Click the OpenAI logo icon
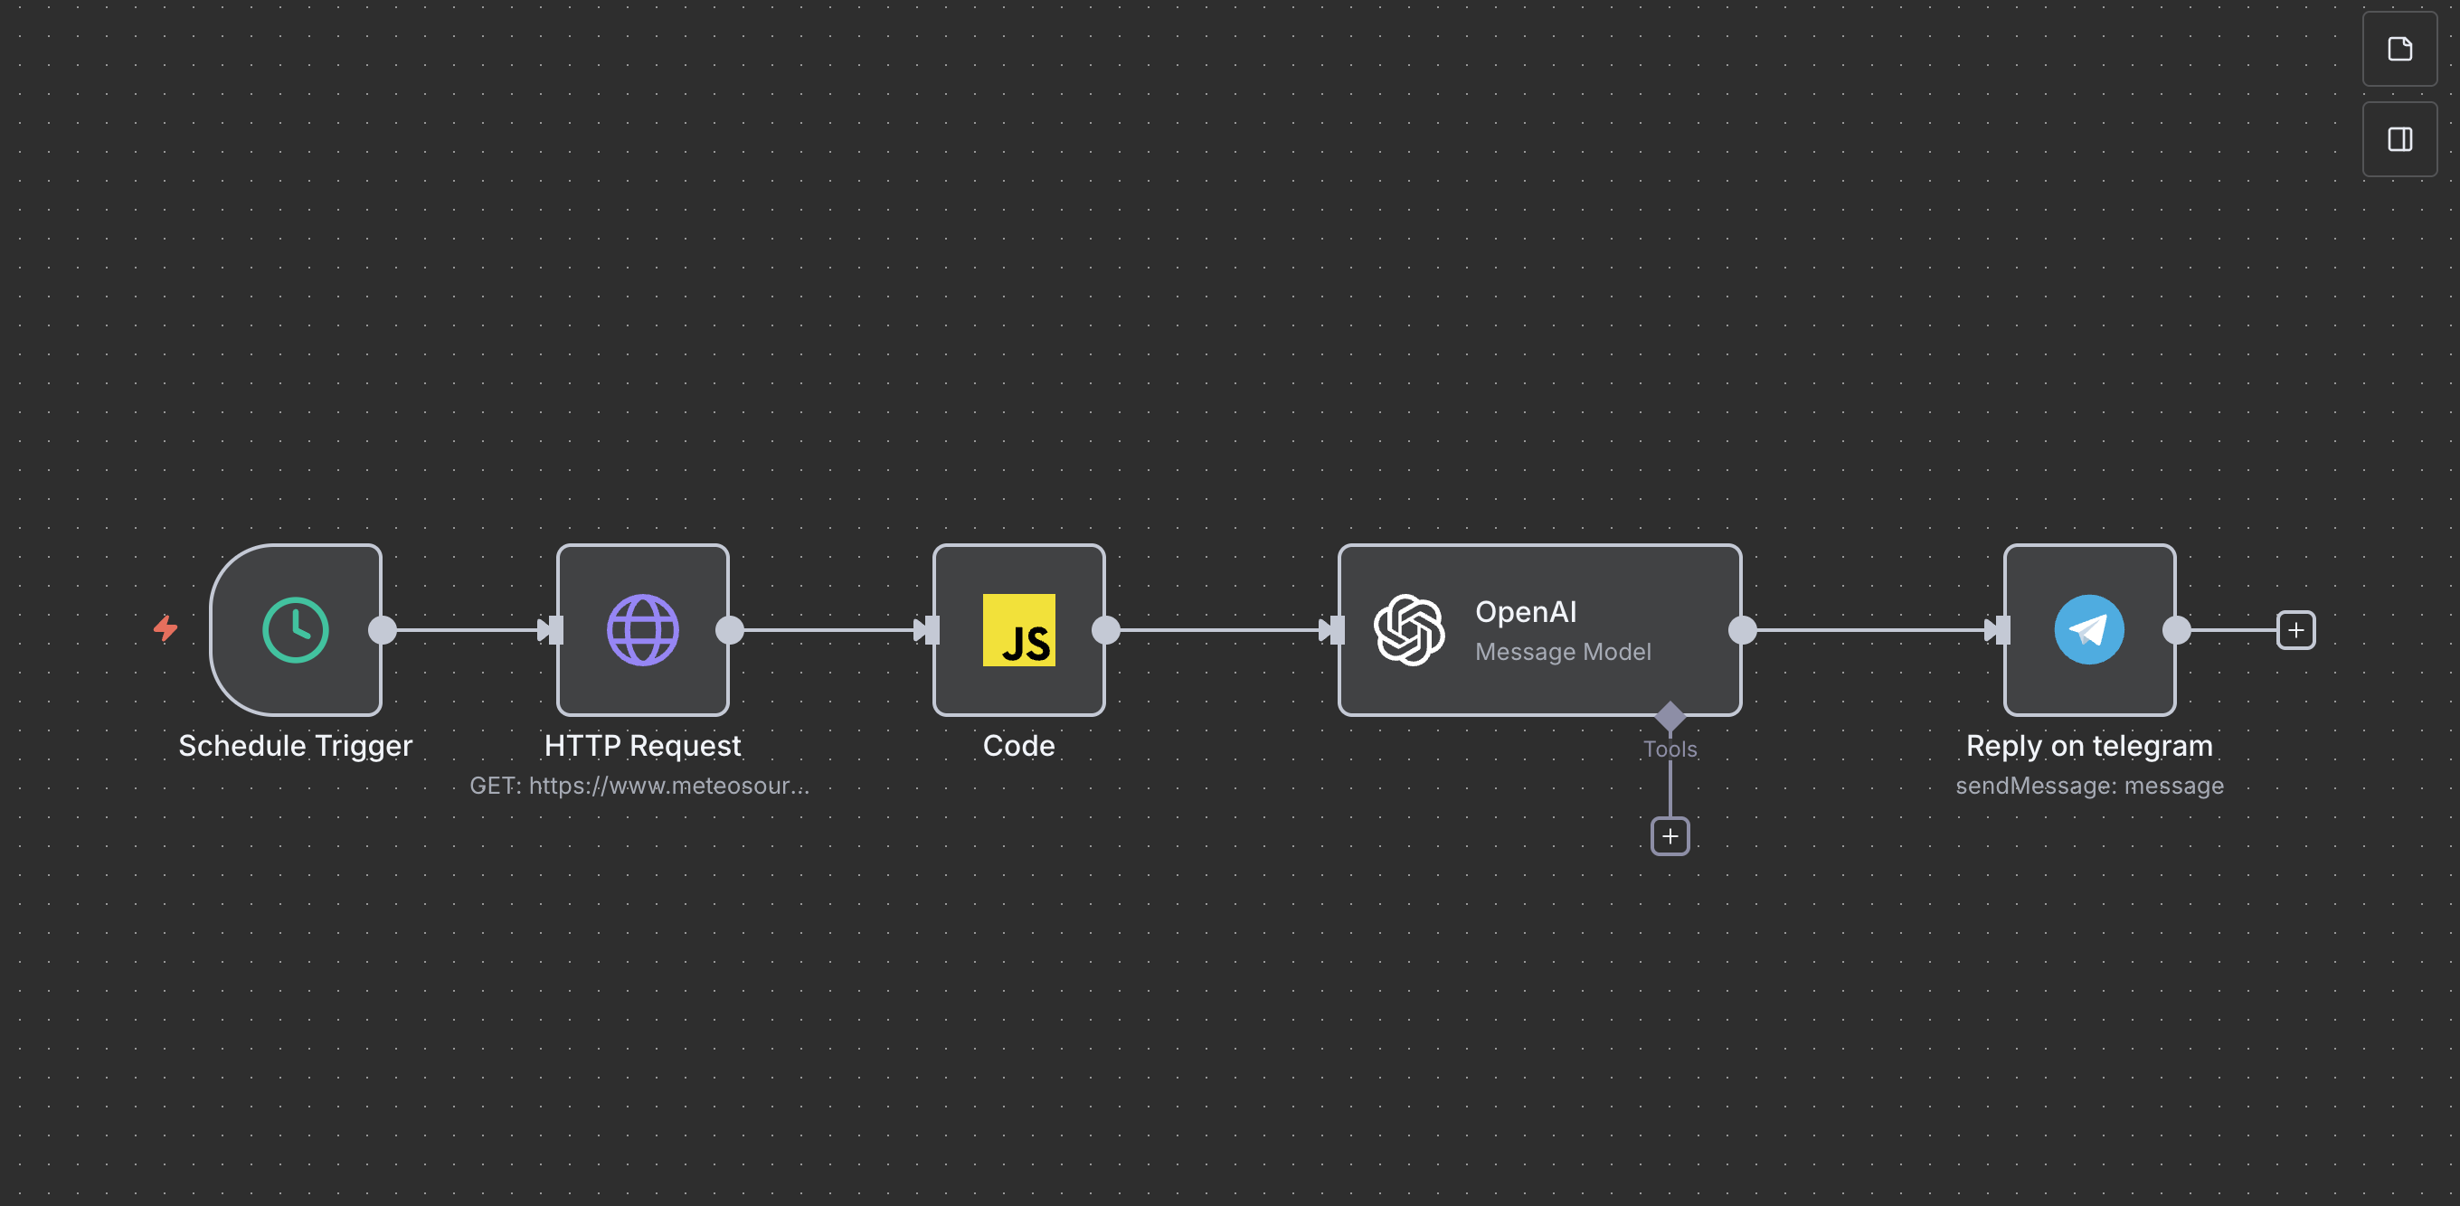 point(1408,630)
